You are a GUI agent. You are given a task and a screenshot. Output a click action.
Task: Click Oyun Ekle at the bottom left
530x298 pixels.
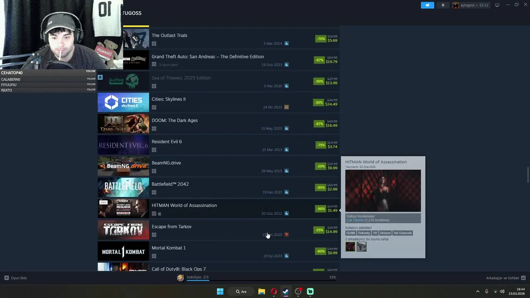click(16, 278)
